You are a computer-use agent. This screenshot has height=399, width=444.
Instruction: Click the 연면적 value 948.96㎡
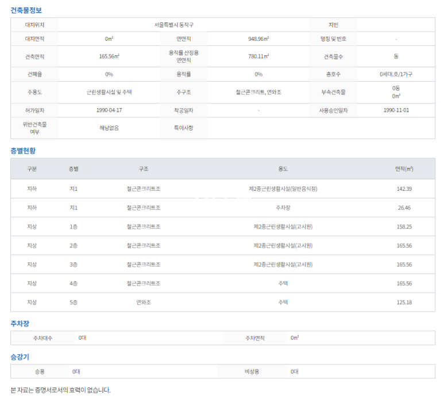tap(258, 39)
